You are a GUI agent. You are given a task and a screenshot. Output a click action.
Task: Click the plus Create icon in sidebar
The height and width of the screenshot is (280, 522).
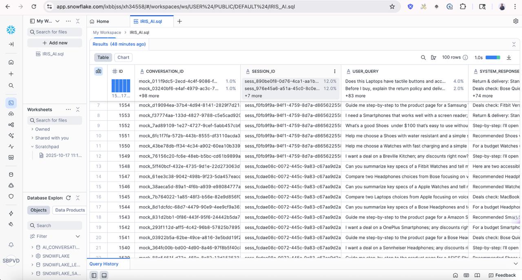click(11, 74)
